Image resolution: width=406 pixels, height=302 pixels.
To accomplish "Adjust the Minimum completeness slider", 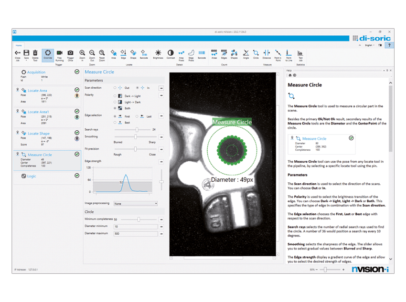I will [x=139, y=219].
